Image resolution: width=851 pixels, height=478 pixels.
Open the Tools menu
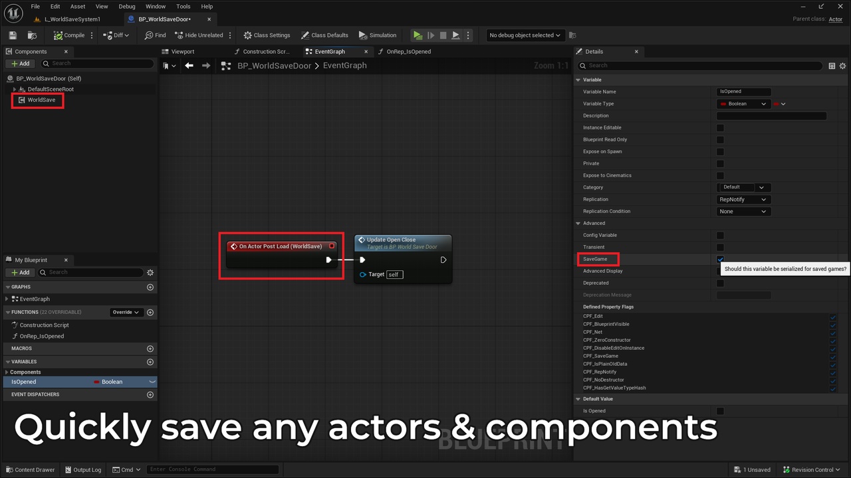(183, 7)
